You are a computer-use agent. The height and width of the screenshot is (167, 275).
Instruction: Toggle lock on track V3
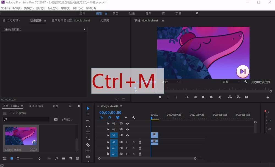(x=108, y=123)
